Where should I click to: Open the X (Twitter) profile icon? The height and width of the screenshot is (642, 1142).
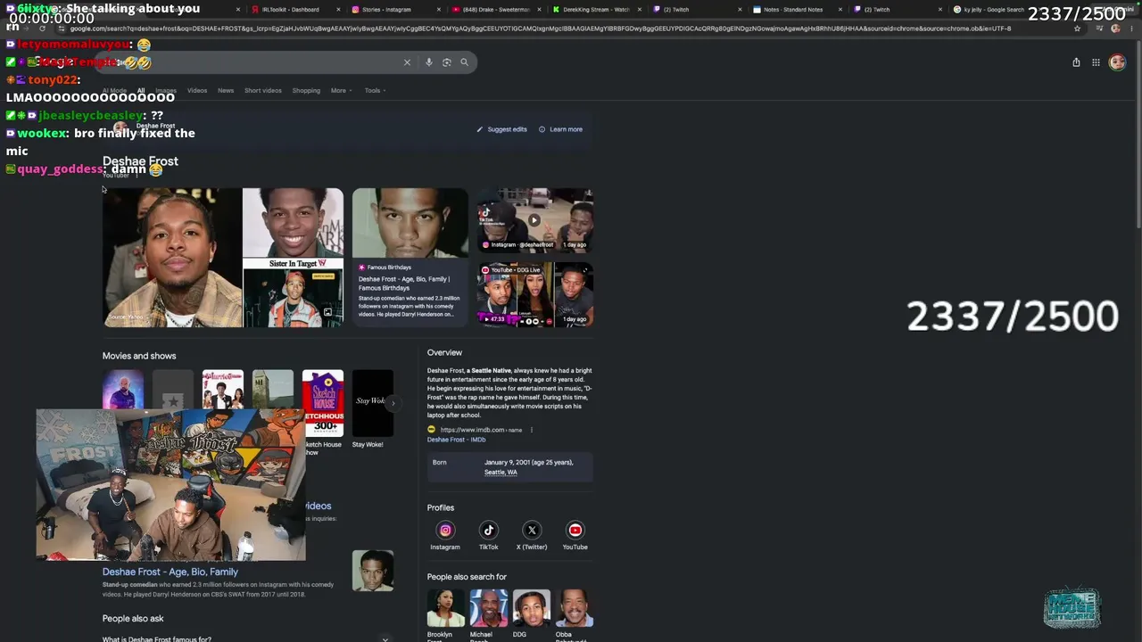point(532,531)
